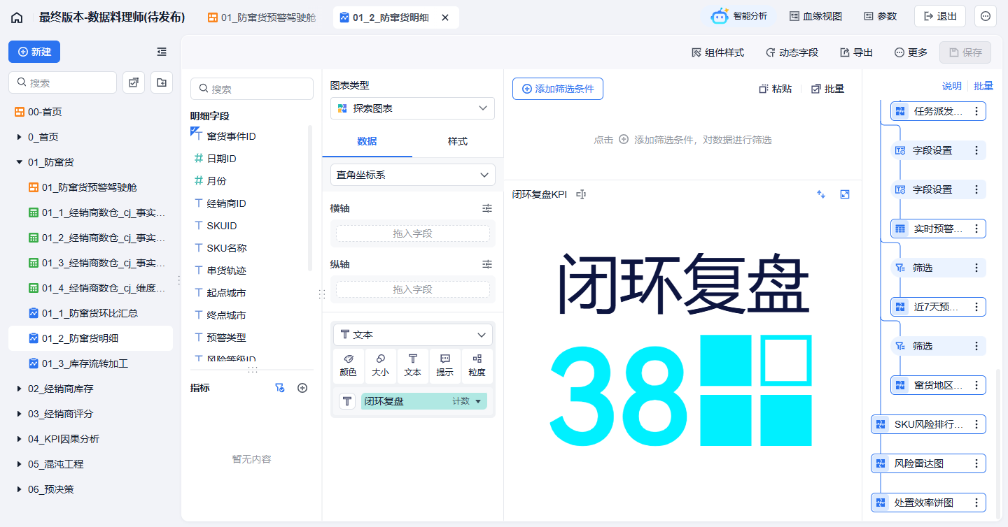Click the 说明 link
The image size is (1008, 527).
pyautogui.click(x=952, y=86)
